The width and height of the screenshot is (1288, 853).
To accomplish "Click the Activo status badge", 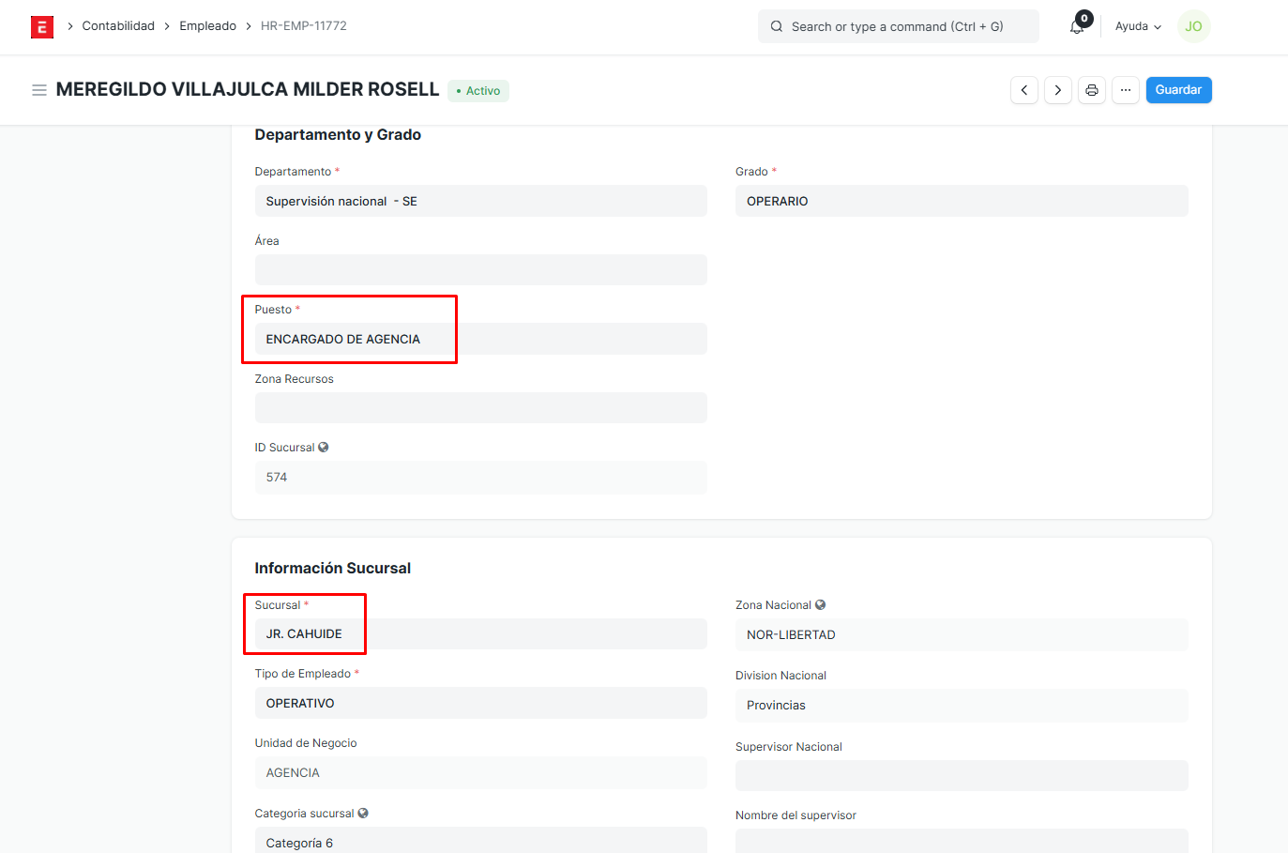I will [478, 91].
